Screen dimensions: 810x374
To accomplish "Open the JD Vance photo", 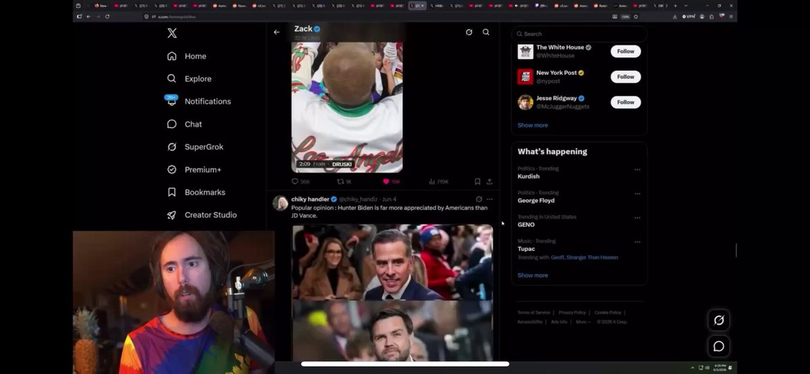I will 392,331.
